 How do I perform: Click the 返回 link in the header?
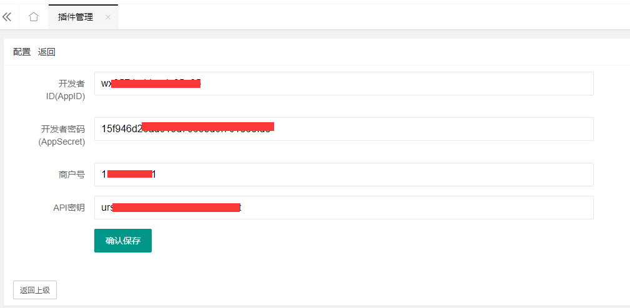(47, 52)
